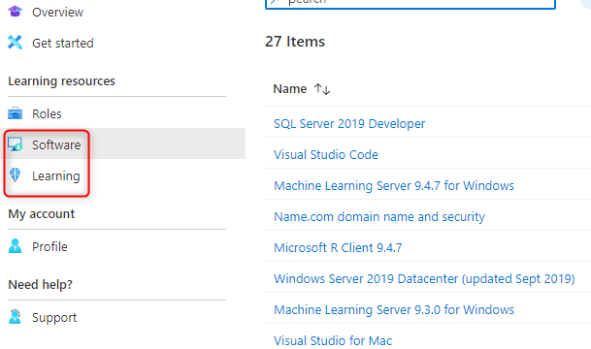The width and height of the screenshot is (591, 349).
Task: Open Machine Learning Server 9.4.7 for Windows
Action: (394, 185)
